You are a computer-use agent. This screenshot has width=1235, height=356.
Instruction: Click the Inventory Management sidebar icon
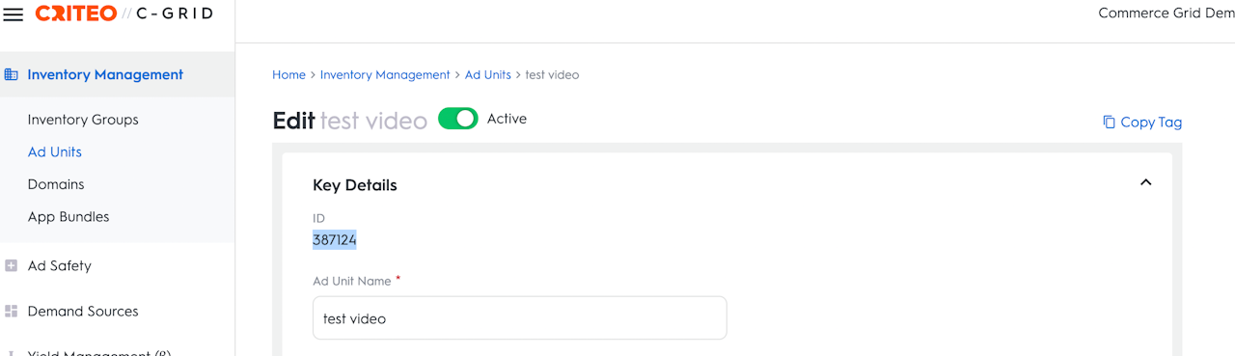(x=12, y=74)
